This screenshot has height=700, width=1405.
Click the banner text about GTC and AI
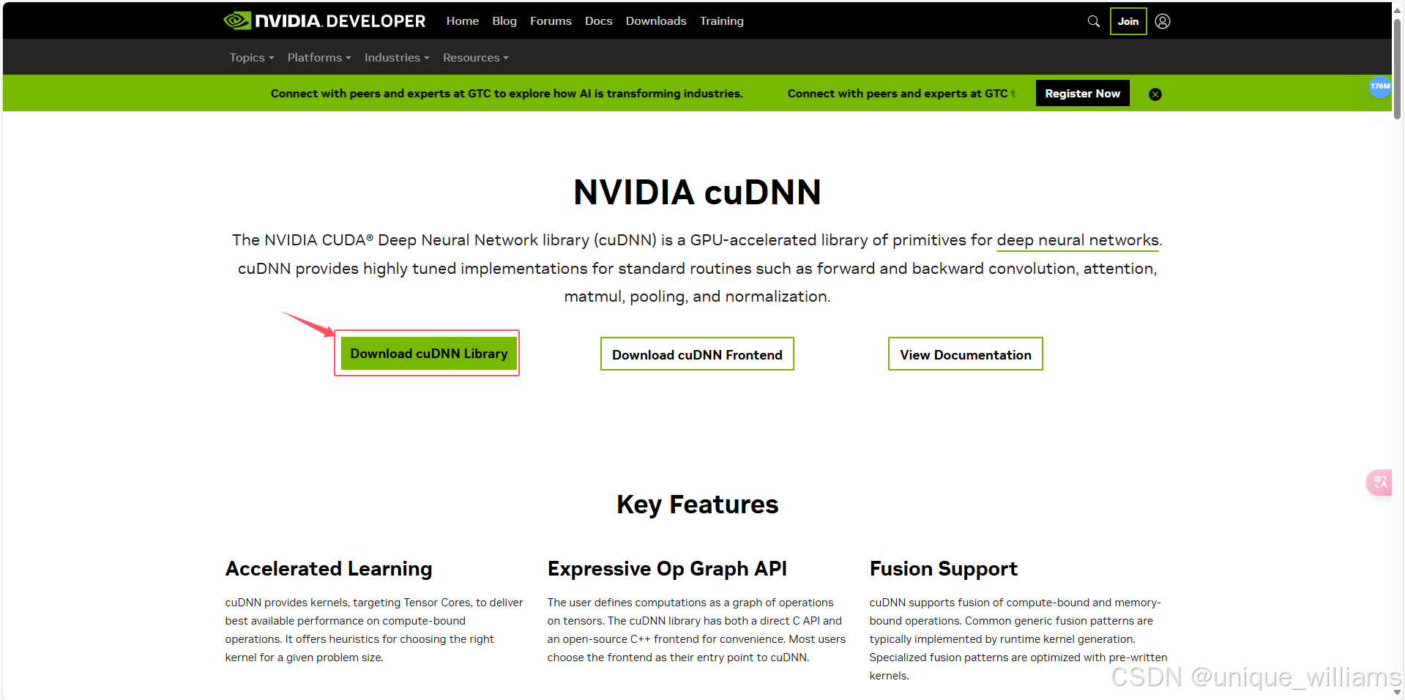point(507,94)
